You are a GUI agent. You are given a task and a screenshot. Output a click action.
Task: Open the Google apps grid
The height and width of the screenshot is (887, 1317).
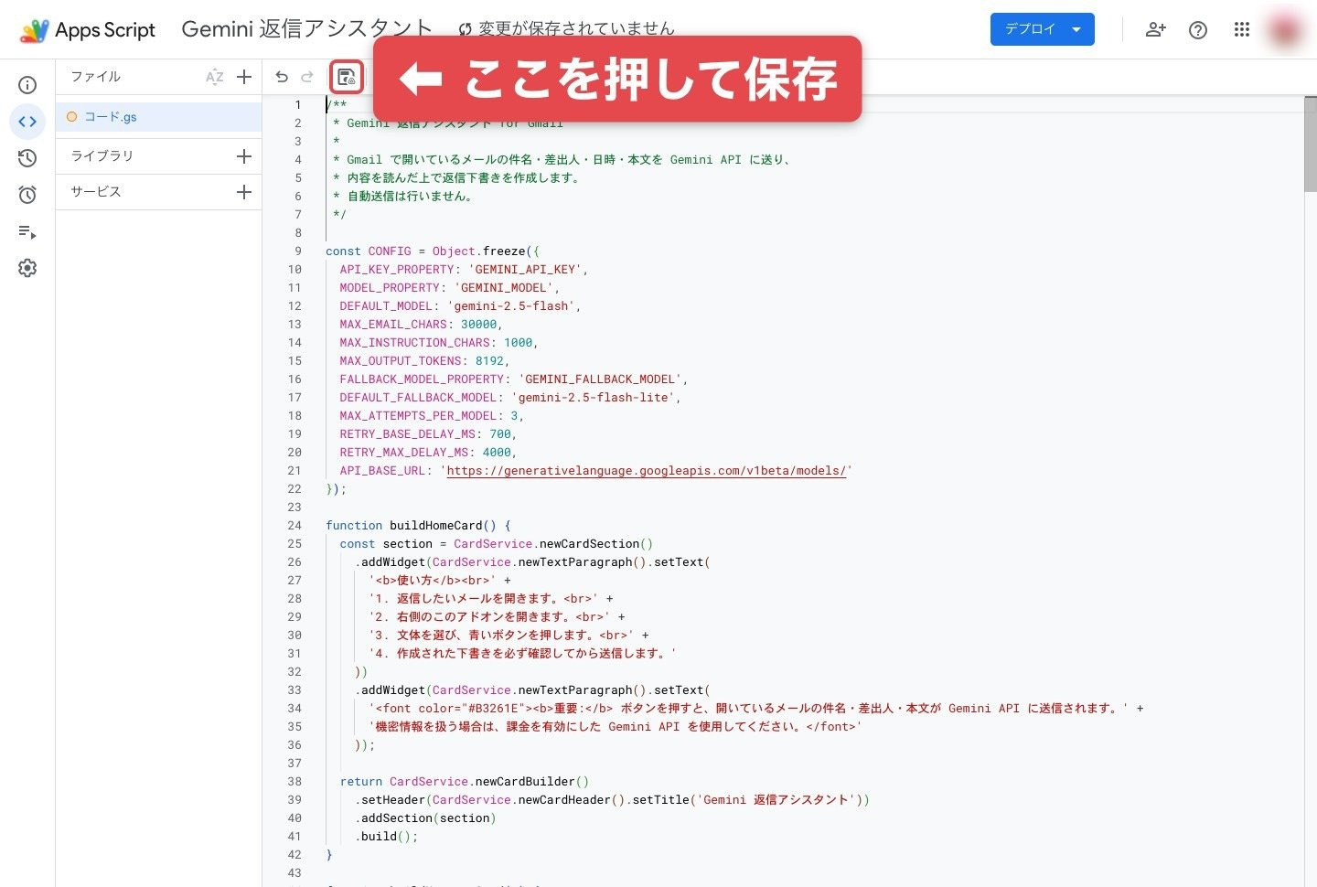[x=1241, y=29]
